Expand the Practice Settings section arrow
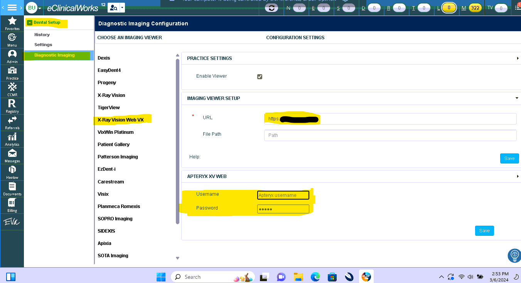Screen dimensions: 521x283 (x=518, y=58)
